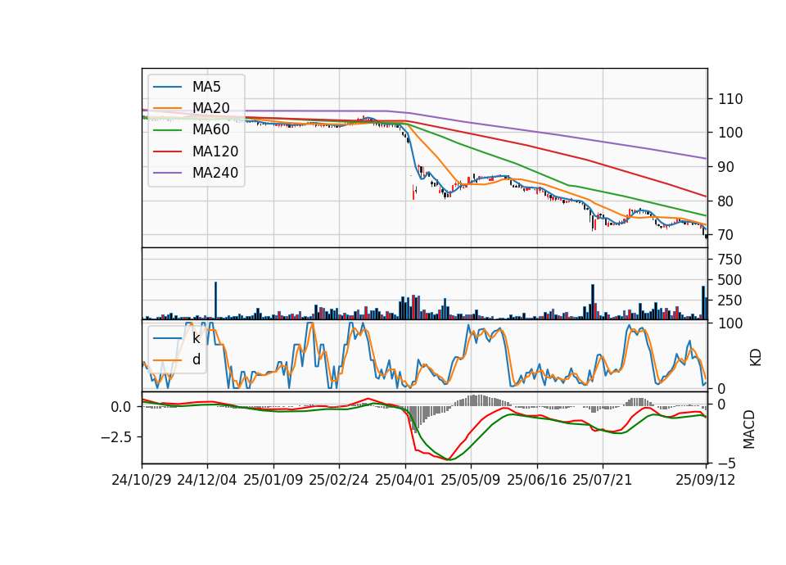Click the tall volume spike near 24/12/04
The width and height of the screenshot is (786, 565).
(215, 301)
